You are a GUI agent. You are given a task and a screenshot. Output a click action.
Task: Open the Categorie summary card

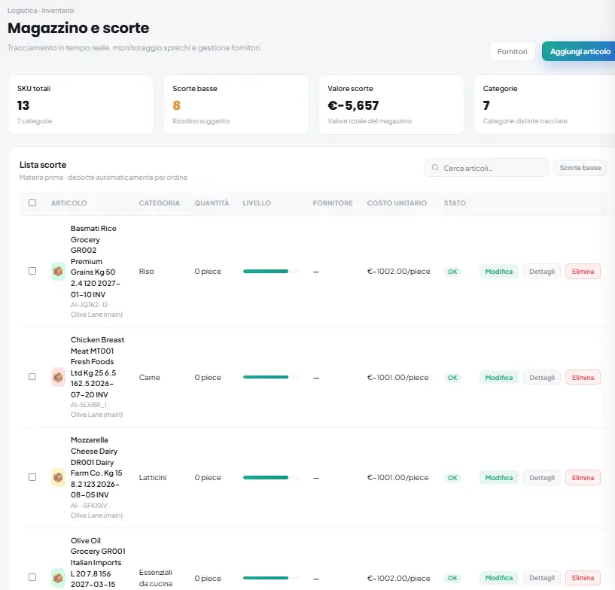tap(544, 105)
